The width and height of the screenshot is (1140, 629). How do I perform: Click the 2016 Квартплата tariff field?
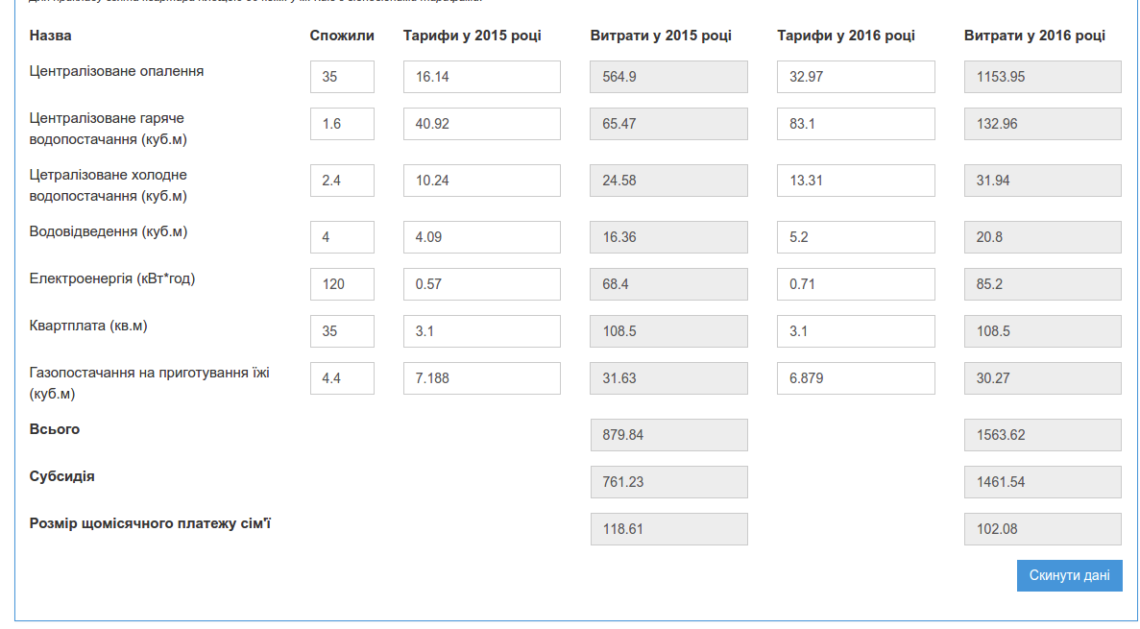point(855,331)
